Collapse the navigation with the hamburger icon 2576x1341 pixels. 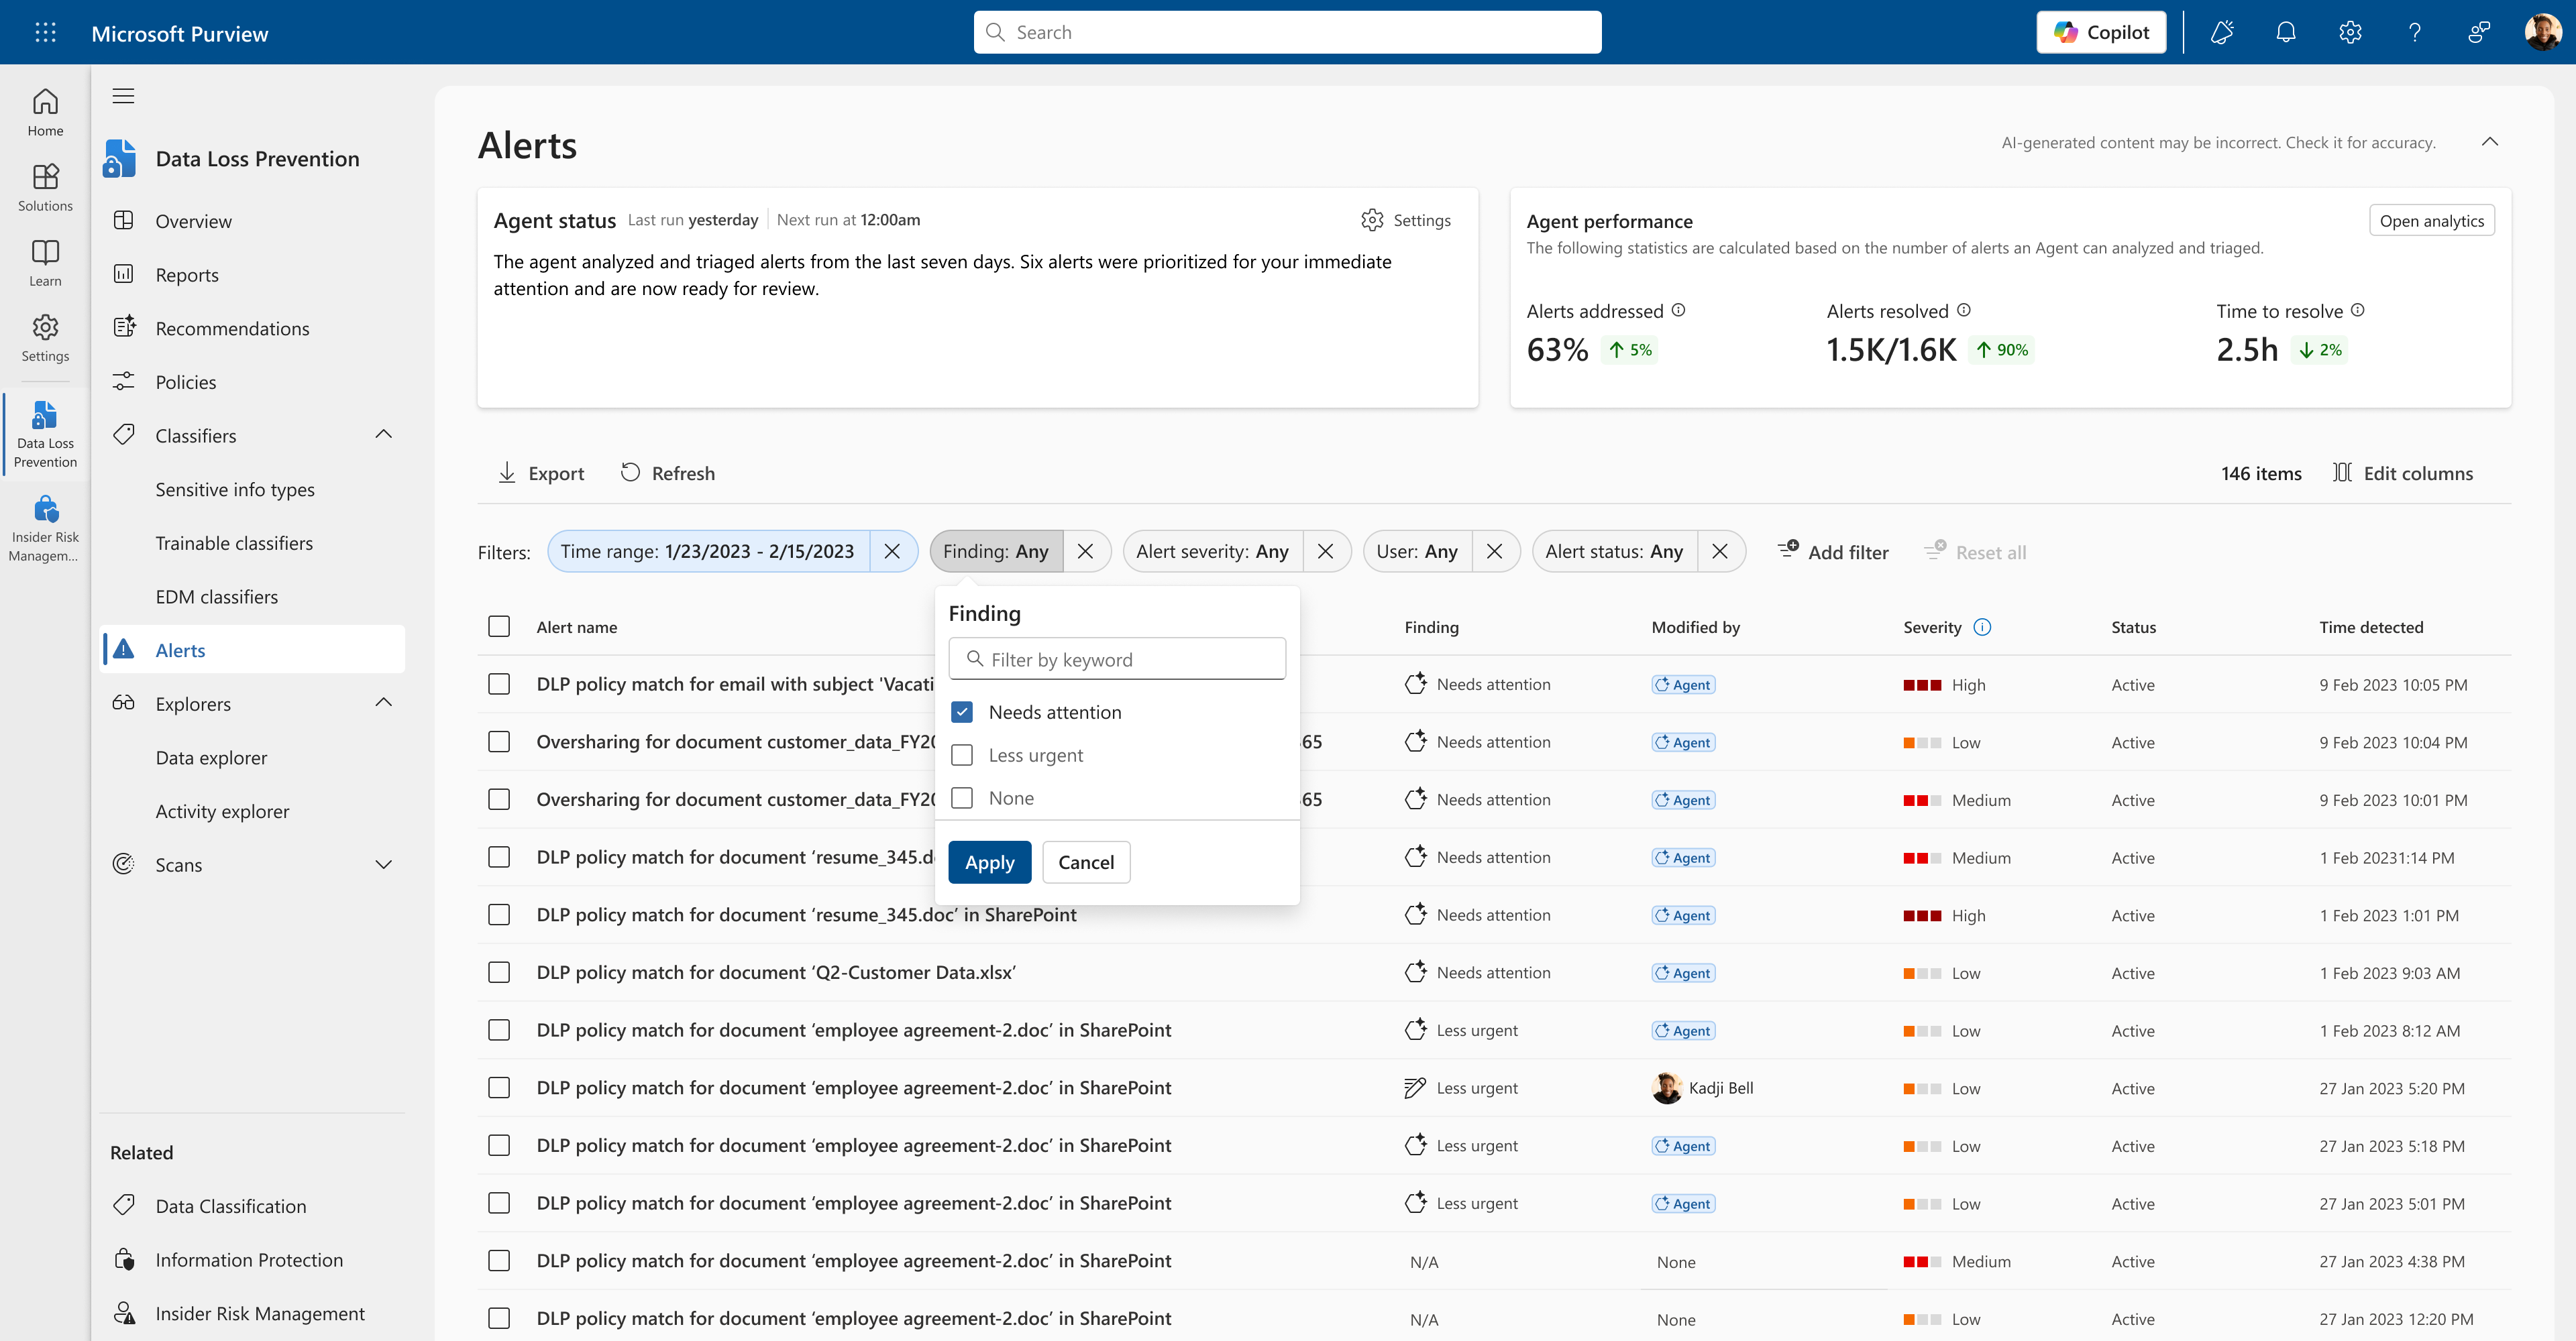click(123, 96)
